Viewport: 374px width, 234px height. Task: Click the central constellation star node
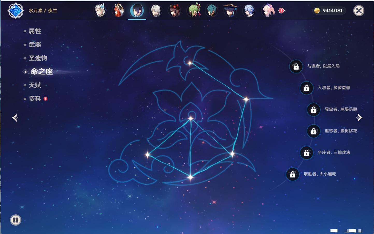coord(191,119)
